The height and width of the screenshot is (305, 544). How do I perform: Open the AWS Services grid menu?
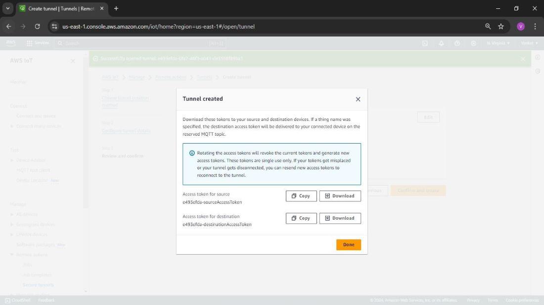[38, 43]
